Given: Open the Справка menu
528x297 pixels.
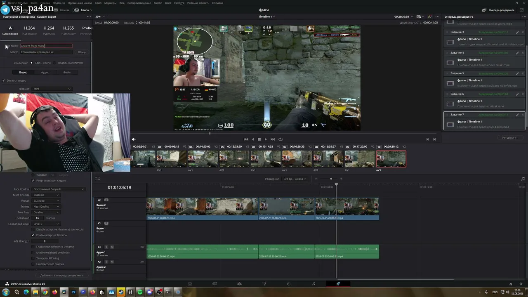Looking at the screenshot, I should pyautogui.click(x=217, y=3).
